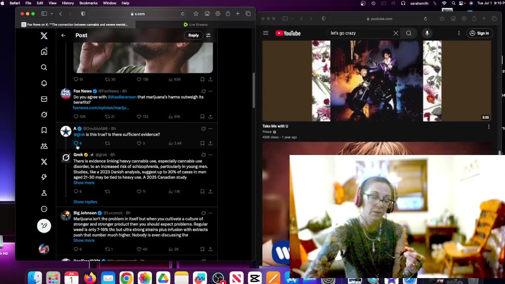Bookmark the Fox News 'Do you agree' post
505x284 pixels.
coord(202,116)
